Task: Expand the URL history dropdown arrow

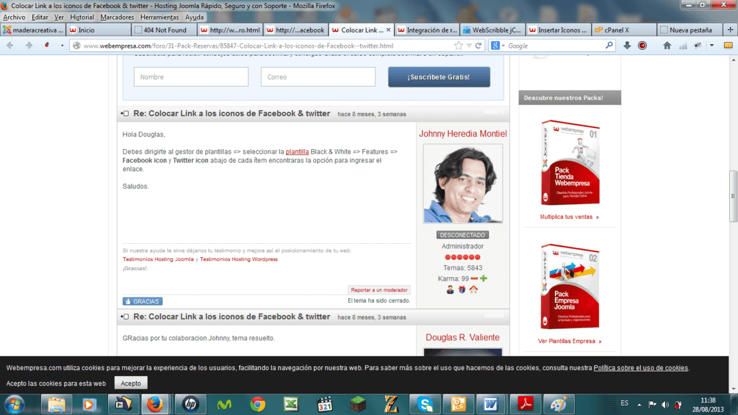Action: 469,46
